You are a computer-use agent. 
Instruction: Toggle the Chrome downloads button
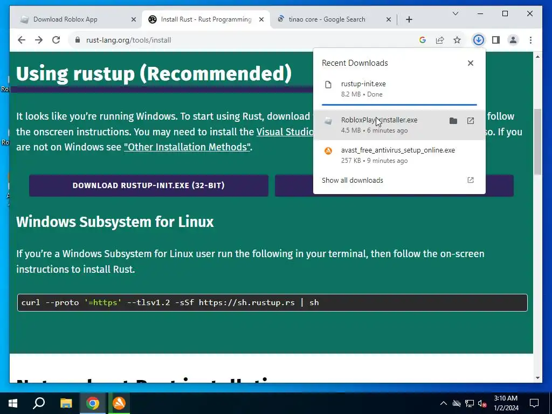(x=479, y=40)
